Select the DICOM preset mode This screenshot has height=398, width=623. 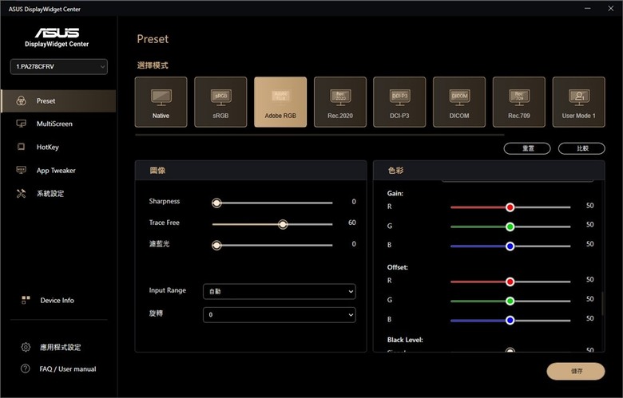[x=459, y=102]
